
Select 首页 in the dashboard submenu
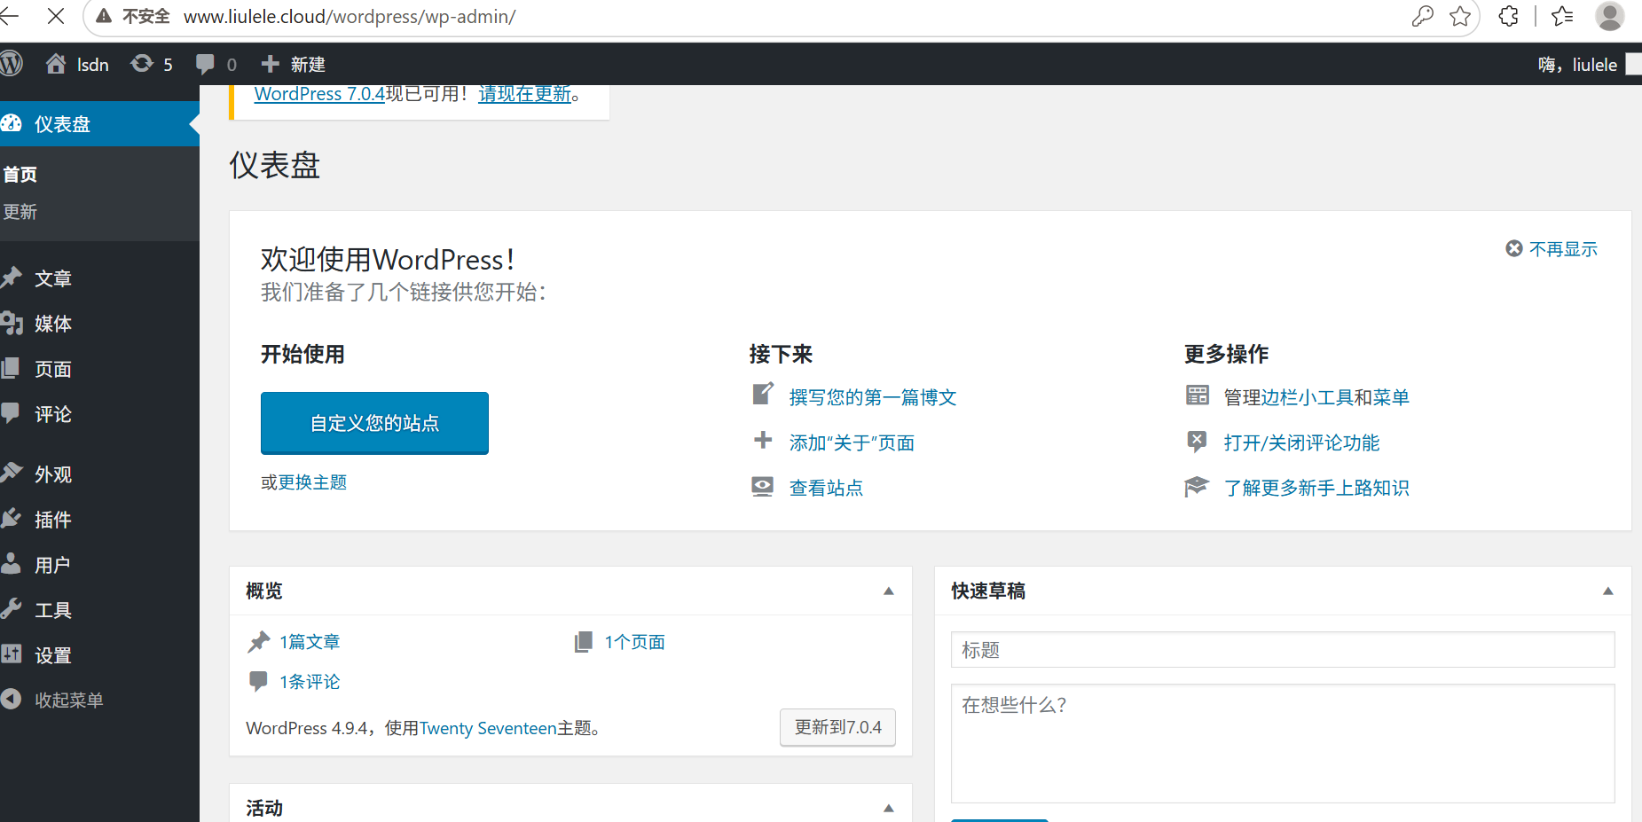pos(20,175)
